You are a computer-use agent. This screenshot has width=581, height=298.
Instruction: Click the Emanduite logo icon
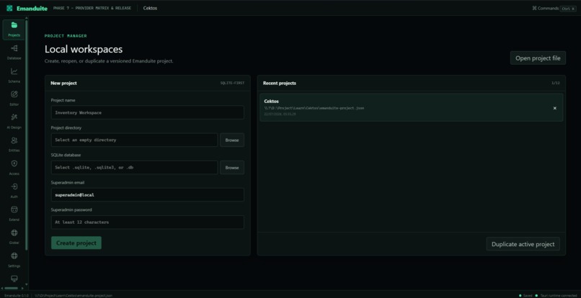9,8
